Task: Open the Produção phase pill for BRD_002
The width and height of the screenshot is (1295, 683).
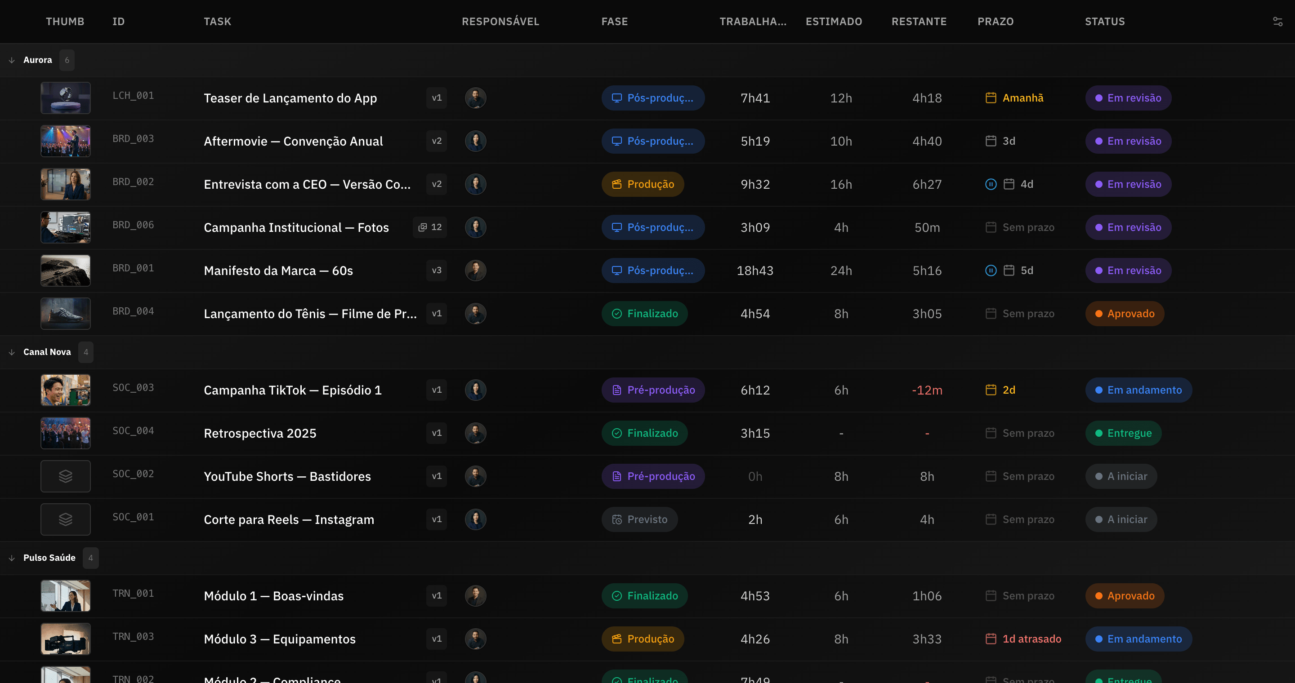Action: point(643,184)
